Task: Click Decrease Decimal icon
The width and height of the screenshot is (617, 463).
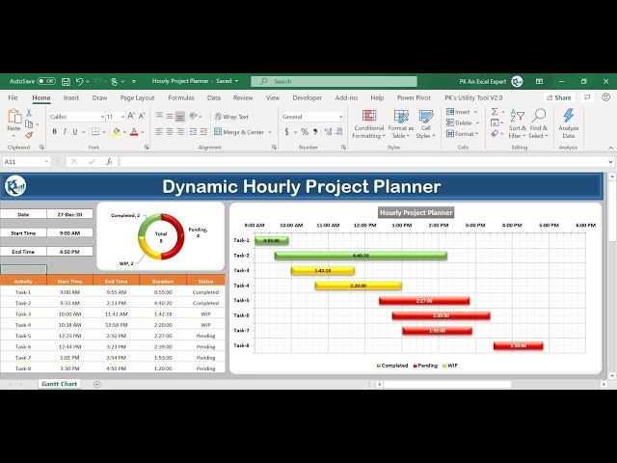Action: pyautogui.click(x=338, y=131)
